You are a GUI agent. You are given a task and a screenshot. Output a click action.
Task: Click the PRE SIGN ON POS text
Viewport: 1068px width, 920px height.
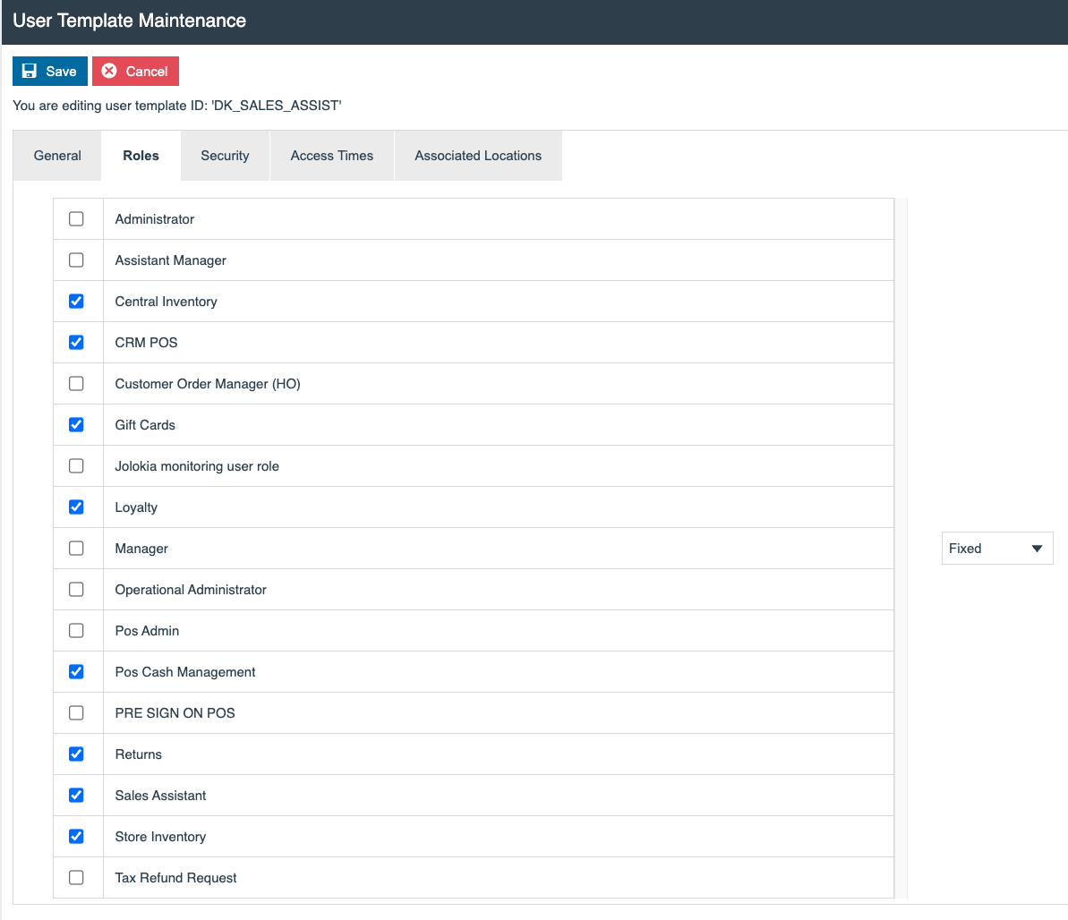pos(175,713)
